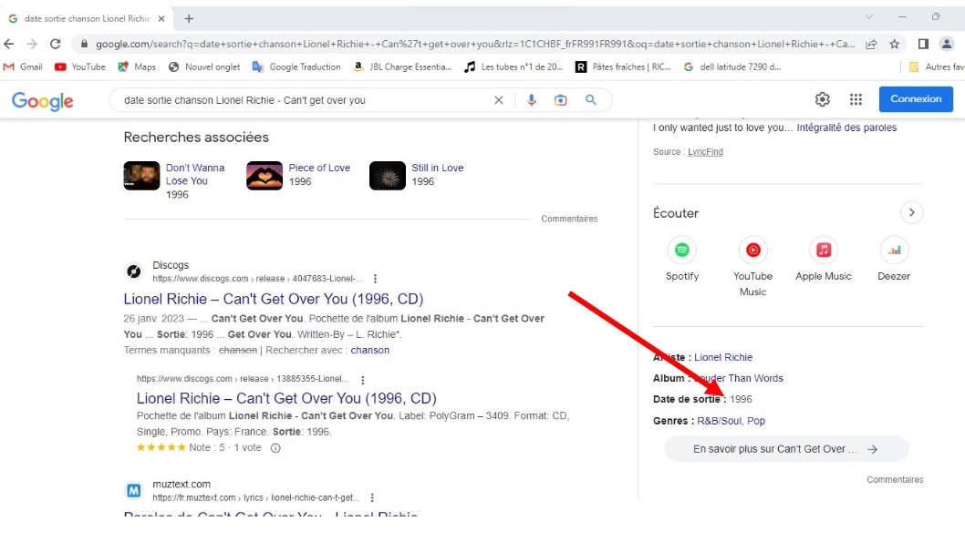The width and height of the screenshot is (965, 542).
Task: Open the JBL Charge Essential bookmark
Action: (402, 67)
